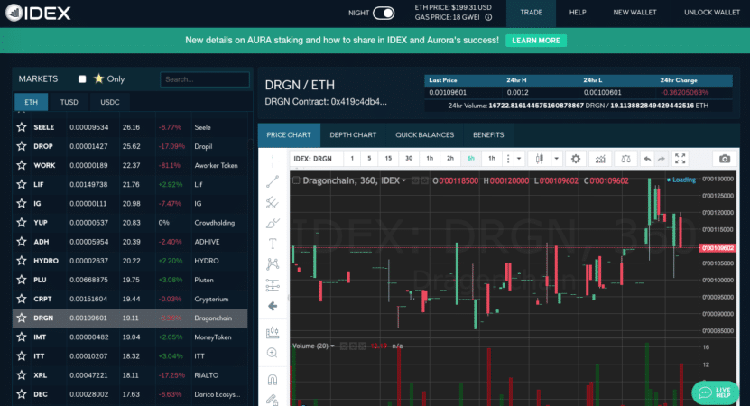
Task: Click the compare scales icon
Action: coord(625,159)
